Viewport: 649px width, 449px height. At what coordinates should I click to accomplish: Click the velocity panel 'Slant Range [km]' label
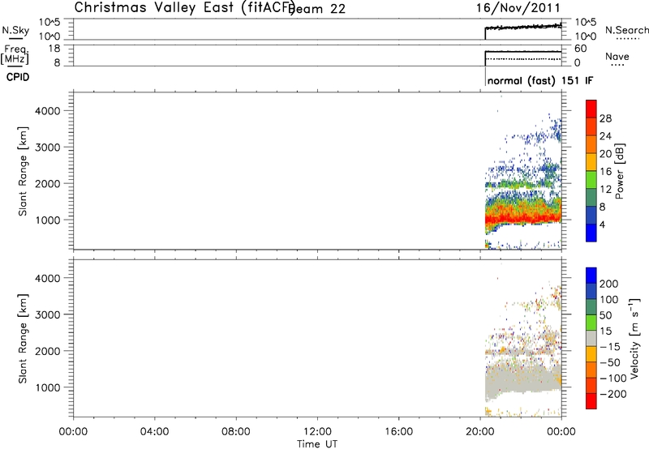(x=23, y=339)
